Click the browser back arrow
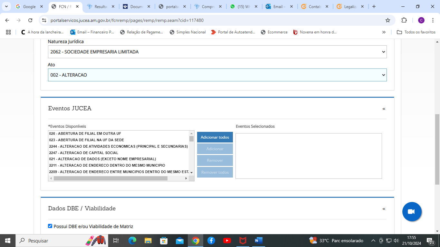440x247 pixels. (7, 20)
